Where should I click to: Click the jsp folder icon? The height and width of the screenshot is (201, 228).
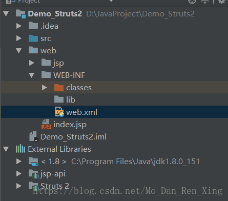coord(46,63)
